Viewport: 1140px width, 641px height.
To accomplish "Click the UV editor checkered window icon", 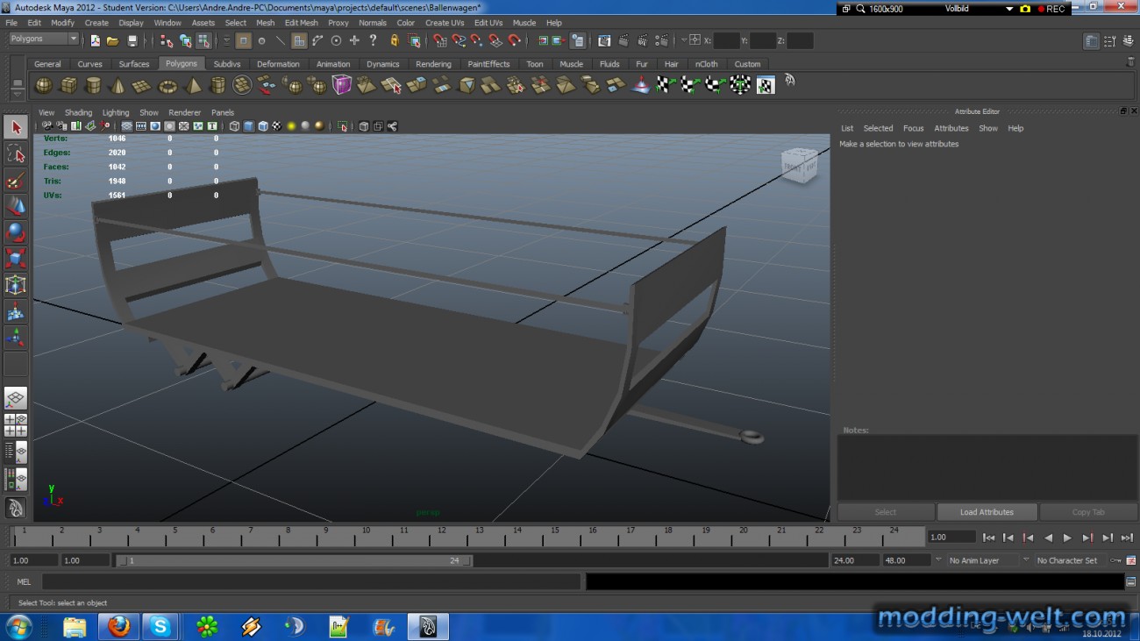I will coord(766,85).
